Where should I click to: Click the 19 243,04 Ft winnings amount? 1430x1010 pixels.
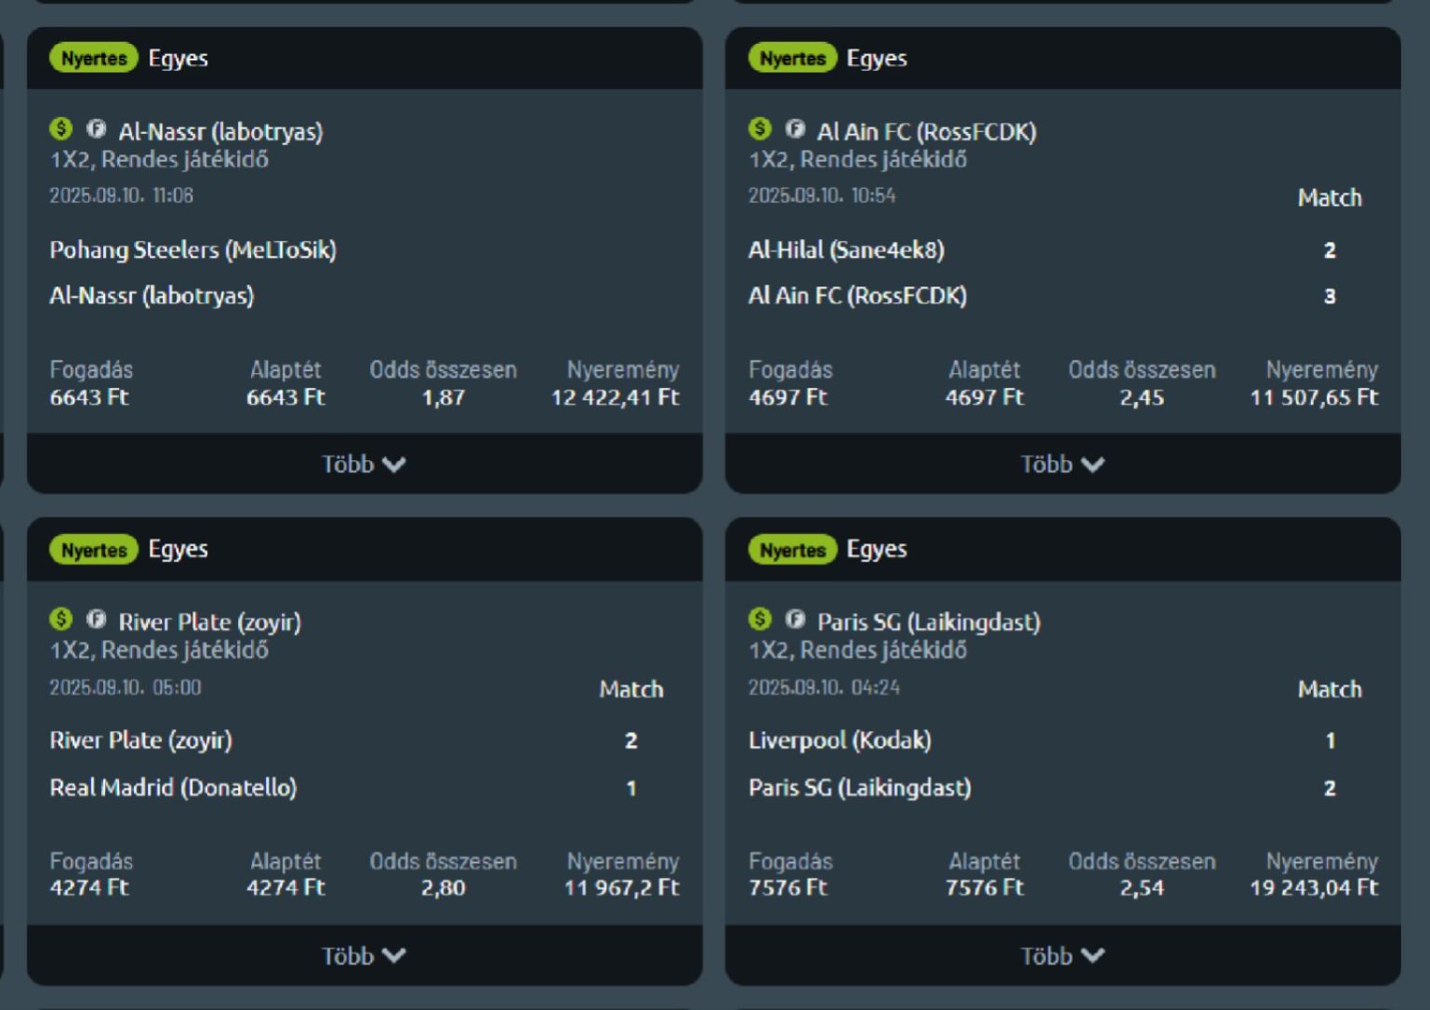click(x=1313, y=887)
